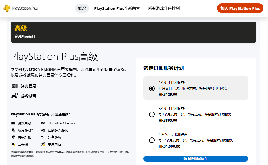Click the 经典目录 label text
268x165 pixels.
click(28, 86)
